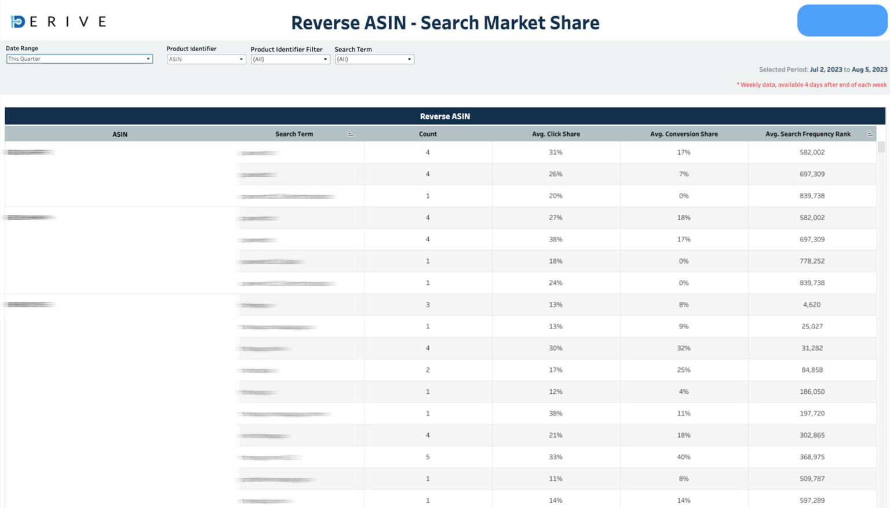The height and width of the screenshot is (508, 890).
Task: Click the Date Range filter label
Action: tap(22, 48)
